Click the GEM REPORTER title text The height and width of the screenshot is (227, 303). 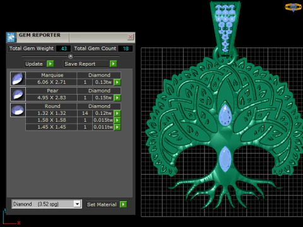click(x=40, y=35)
